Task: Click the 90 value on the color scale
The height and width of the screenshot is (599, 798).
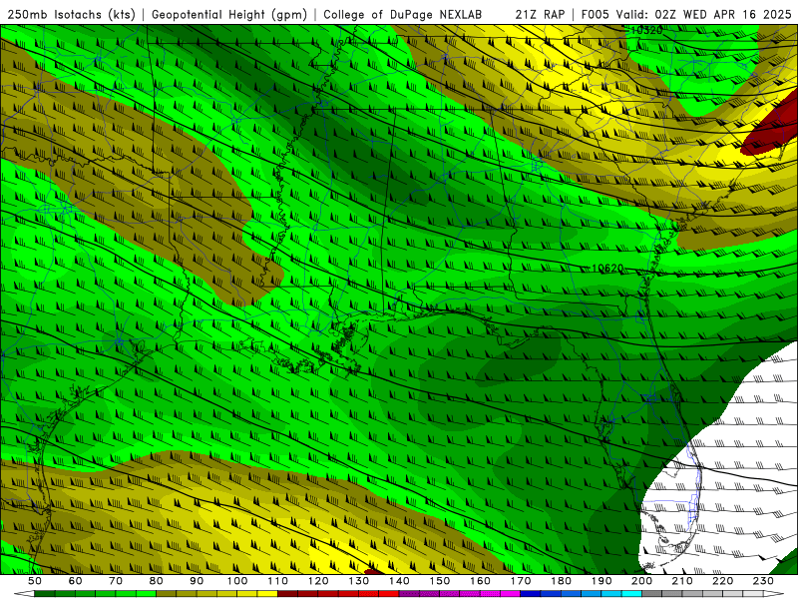Action: [197, 581]
